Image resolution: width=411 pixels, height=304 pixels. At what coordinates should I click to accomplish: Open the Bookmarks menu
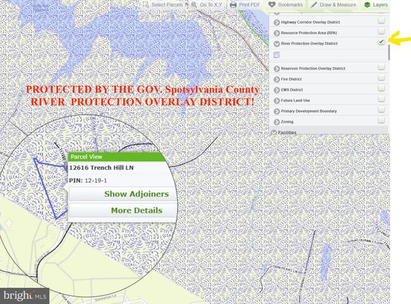[286, 4]
